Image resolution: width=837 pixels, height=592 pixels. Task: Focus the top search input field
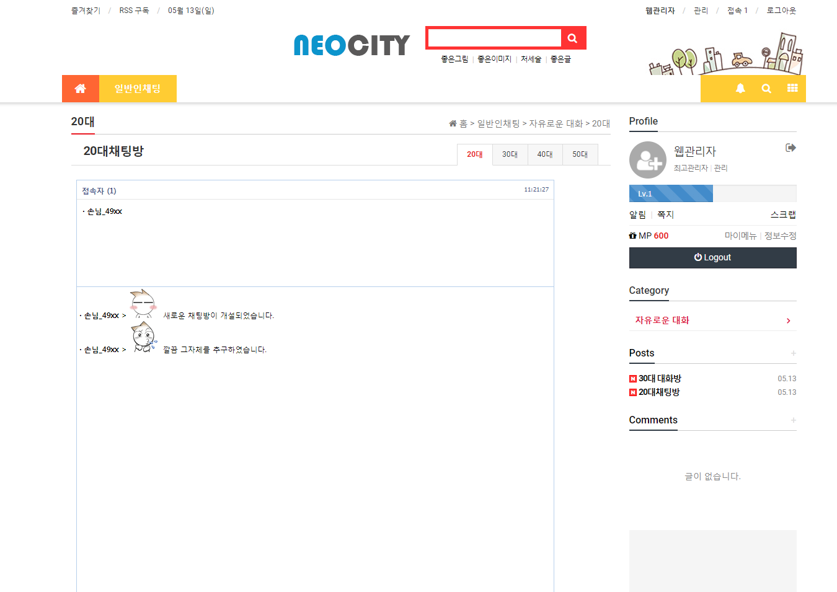point(495,38)
